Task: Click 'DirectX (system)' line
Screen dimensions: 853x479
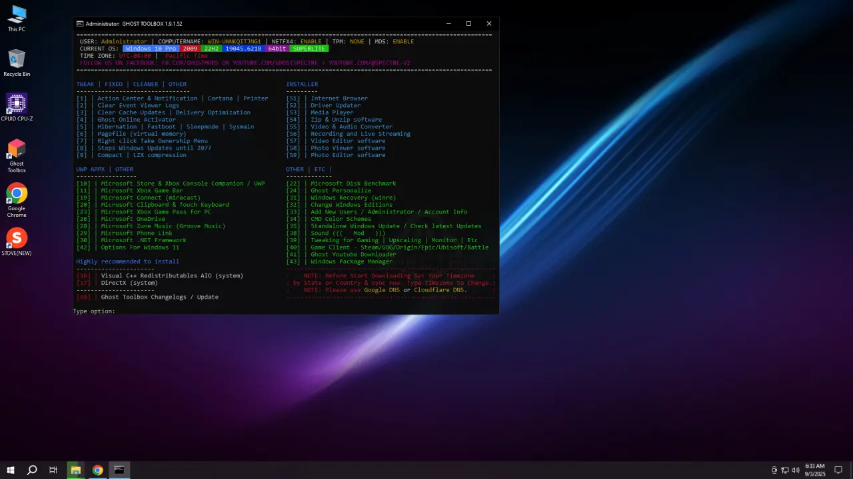Action: [x=117, y=283]
